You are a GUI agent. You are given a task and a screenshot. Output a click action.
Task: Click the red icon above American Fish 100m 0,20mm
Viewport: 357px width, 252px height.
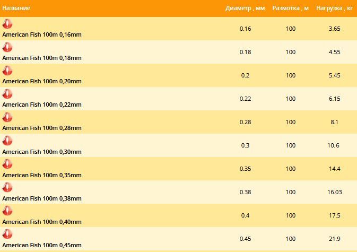7,71
